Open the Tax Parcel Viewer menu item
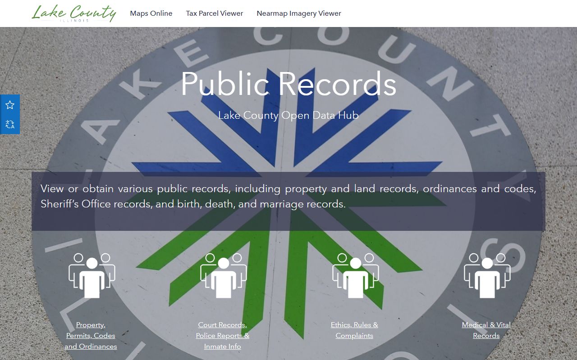Screen dimensions: 577x360 215,13
